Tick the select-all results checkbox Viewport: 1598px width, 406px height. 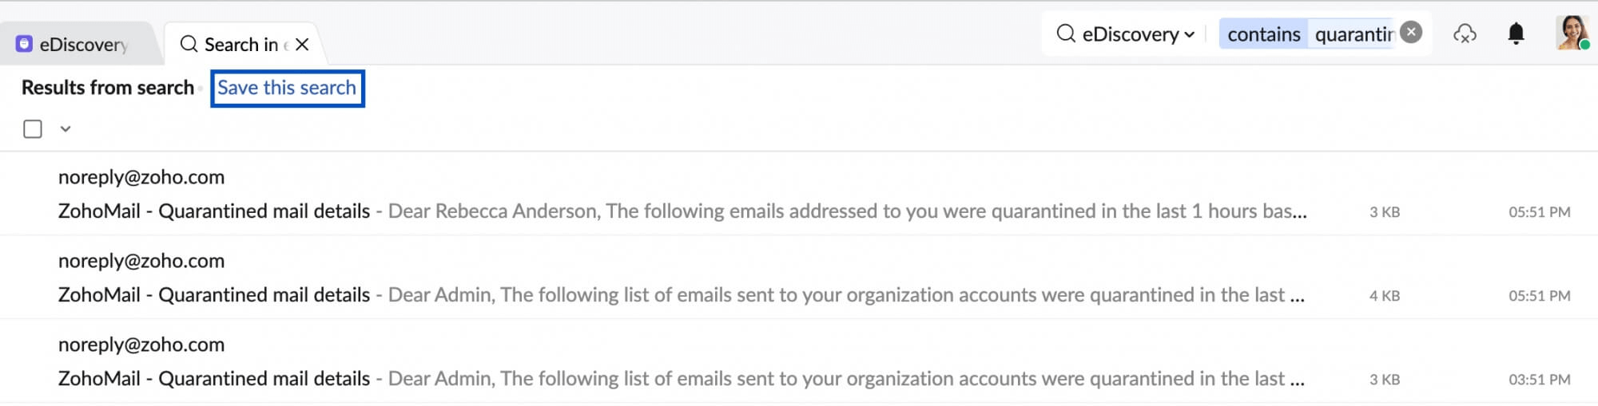pyautogui.click(x=33, y=128)
